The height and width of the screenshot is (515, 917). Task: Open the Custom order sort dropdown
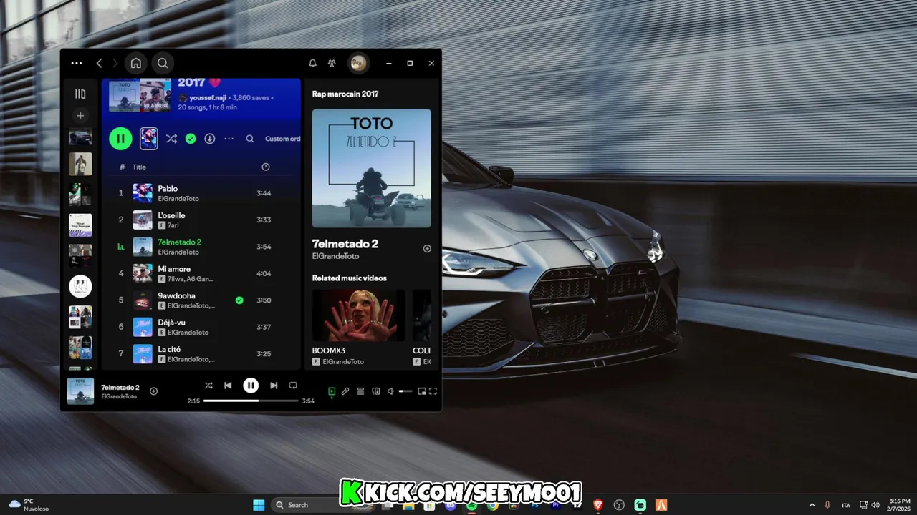[282, 139]
